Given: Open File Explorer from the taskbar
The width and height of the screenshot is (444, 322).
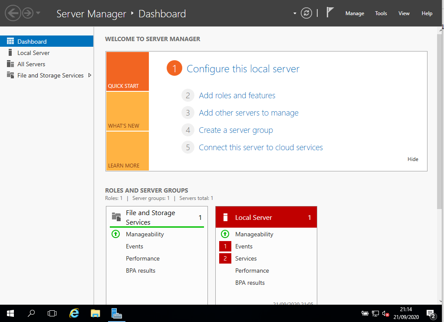Looking at the screenshot, I should [x=95, y=313].
